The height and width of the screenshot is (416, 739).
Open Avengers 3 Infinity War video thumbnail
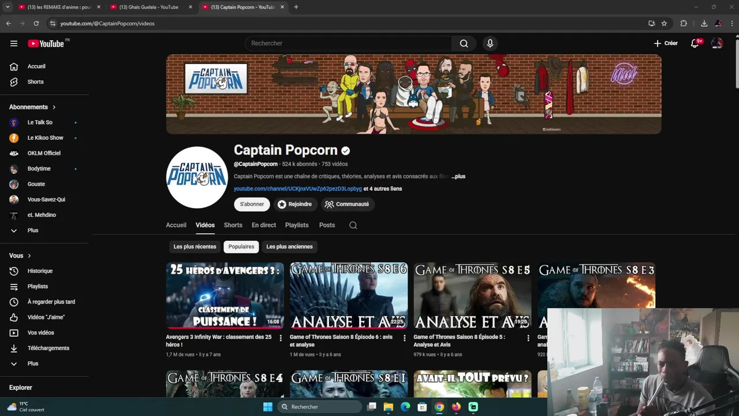225,296
